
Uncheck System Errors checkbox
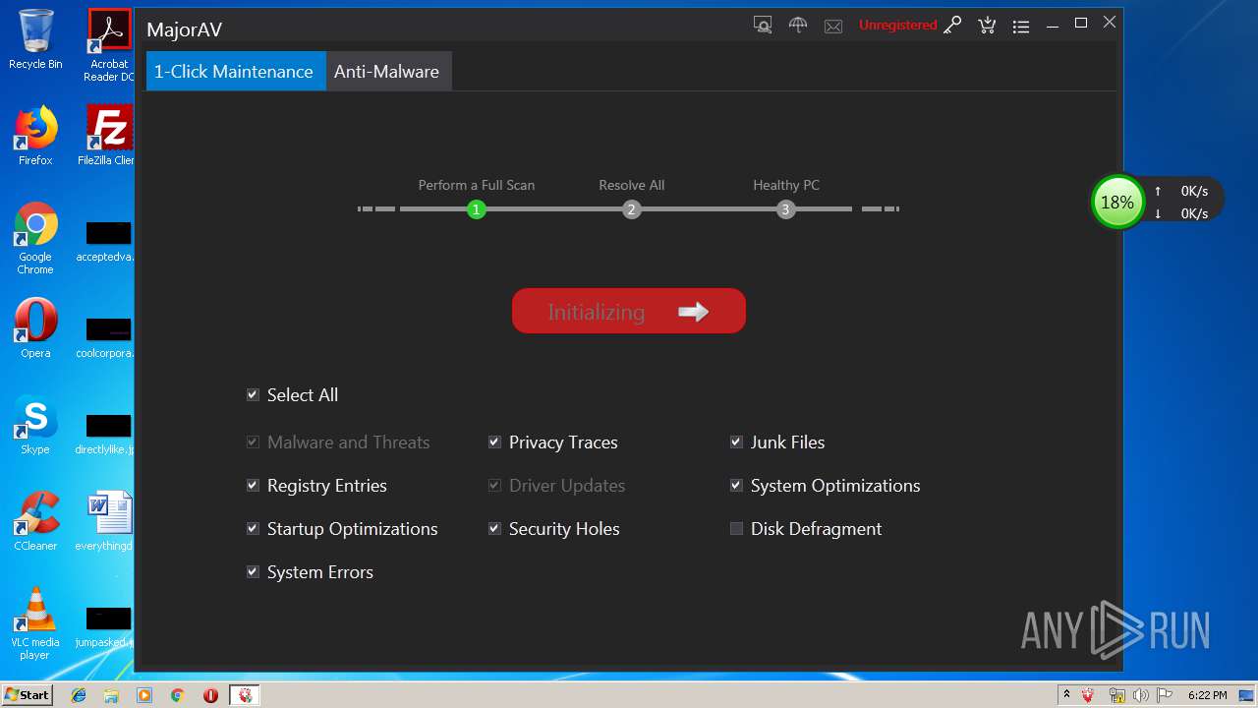253,572
